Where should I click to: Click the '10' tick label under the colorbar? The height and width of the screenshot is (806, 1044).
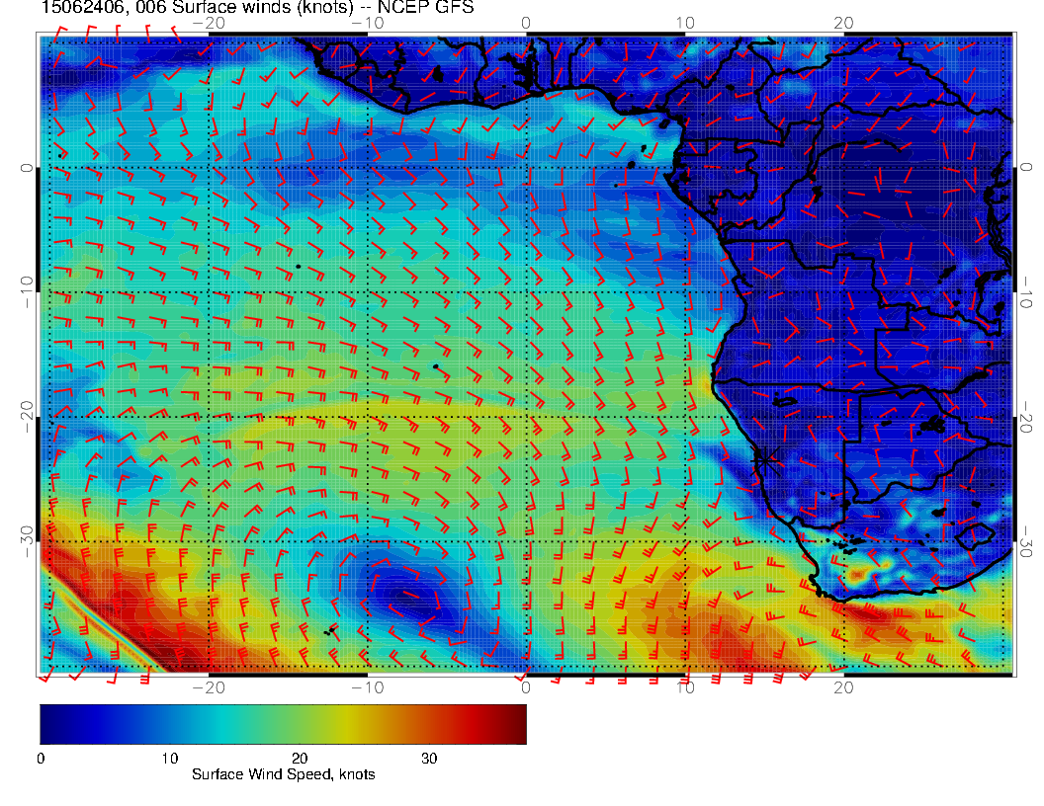tap(169, 759)
